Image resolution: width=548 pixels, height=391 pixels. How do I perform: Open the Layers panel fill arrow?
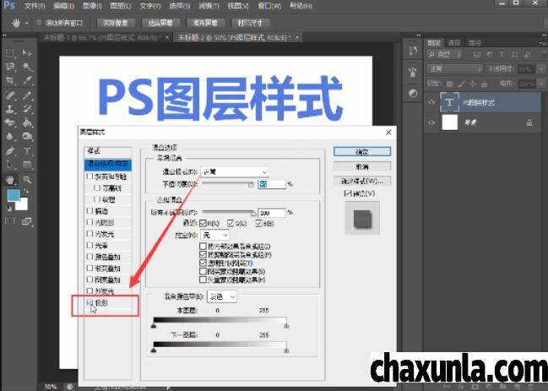[x=541, y=84]
